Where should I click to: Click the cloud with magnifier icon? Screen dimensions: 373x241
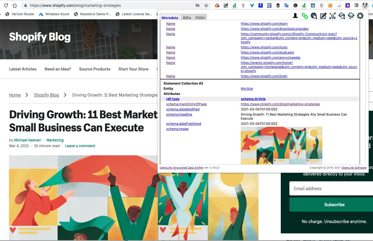(342, 16)
